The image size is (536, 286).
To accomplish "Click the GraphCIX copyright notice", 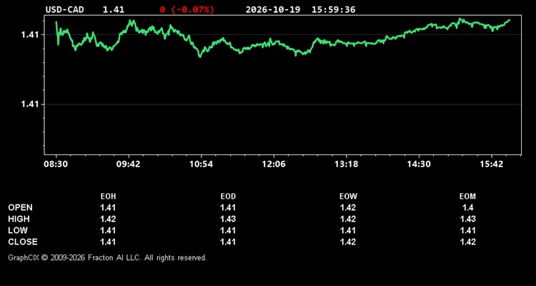I will click(107, 257).
